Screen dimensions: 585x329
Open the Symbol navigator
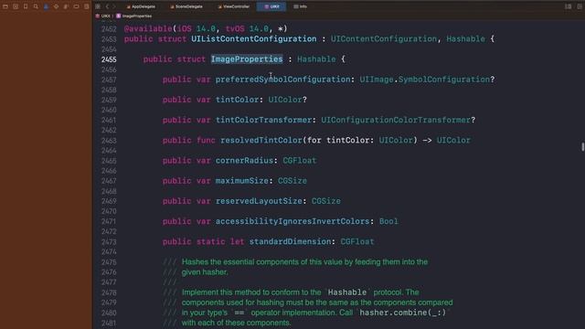tap(26, 6)
